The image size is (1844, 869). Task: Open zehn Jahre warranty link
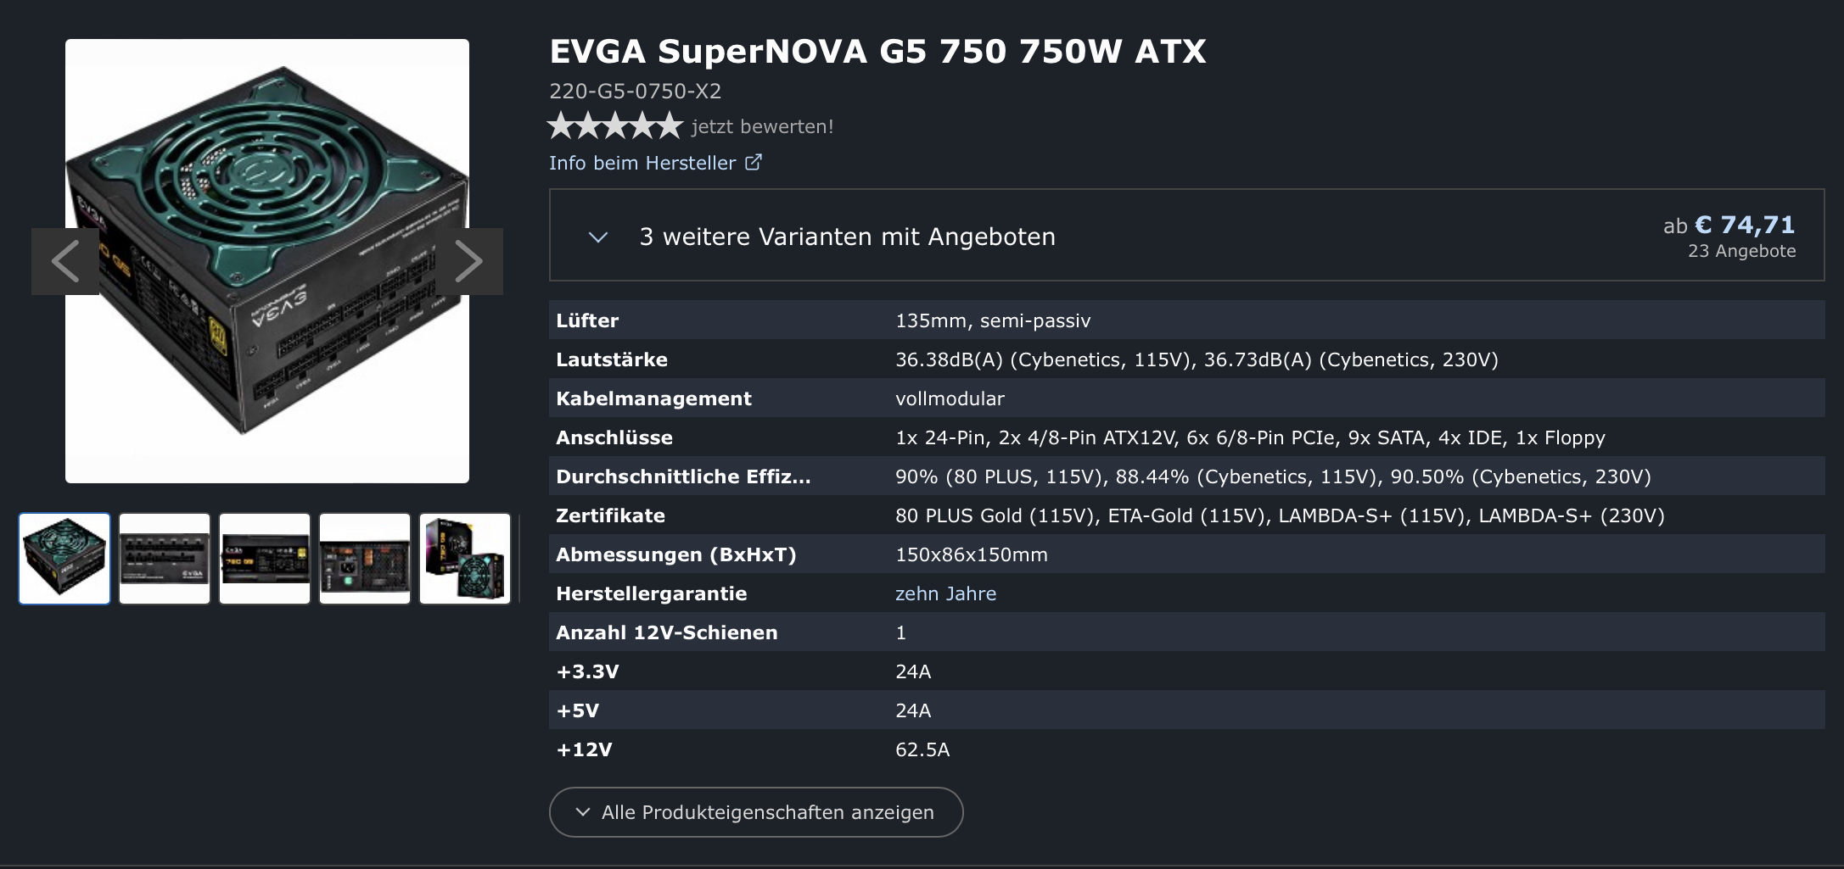(x=945, y=593)
